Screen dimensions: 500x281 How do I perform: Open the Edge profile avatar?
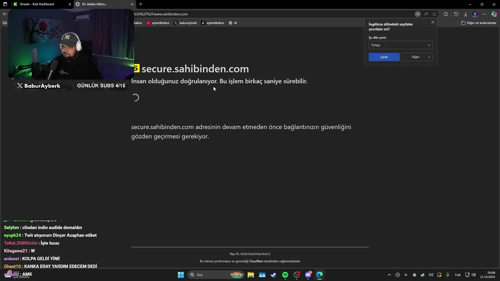(475, 14)
